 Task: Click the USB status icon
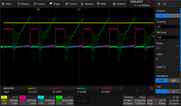point(174,98)
